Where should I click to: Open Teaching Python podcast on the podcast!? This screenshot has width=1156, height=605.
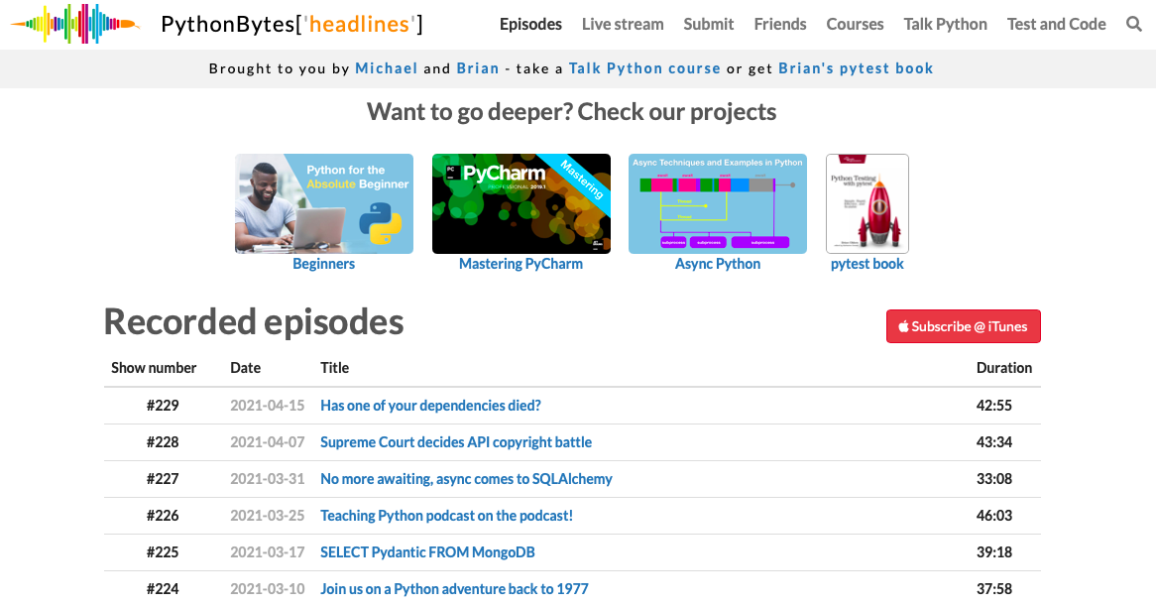point(446,516)
